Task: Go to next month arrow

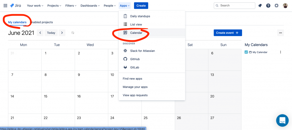Action: (62, 33)
